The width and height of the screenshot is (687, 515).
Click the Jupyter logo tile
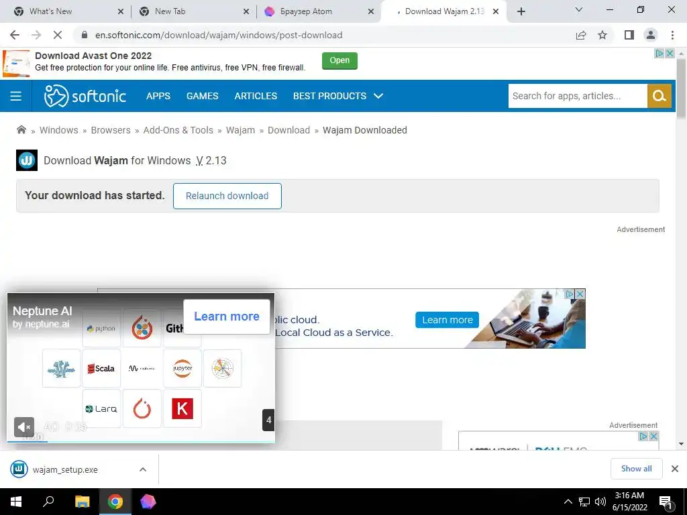tap(182, 368)
